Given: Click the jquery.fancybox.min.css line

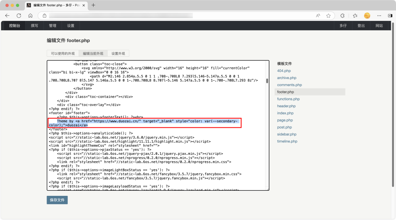Looking at the screenshot, I should 149,174.
